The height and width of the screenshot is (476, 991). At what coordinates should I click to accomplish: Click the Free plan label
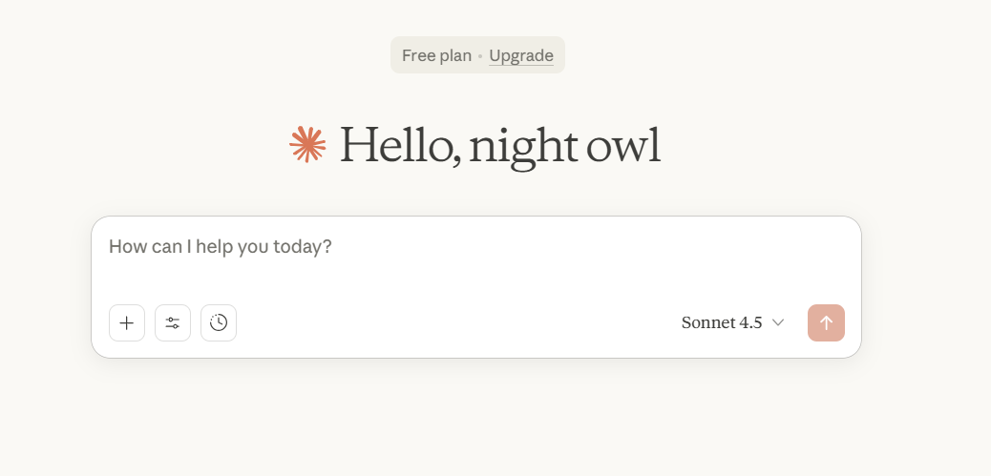click(x=436, y=55)
